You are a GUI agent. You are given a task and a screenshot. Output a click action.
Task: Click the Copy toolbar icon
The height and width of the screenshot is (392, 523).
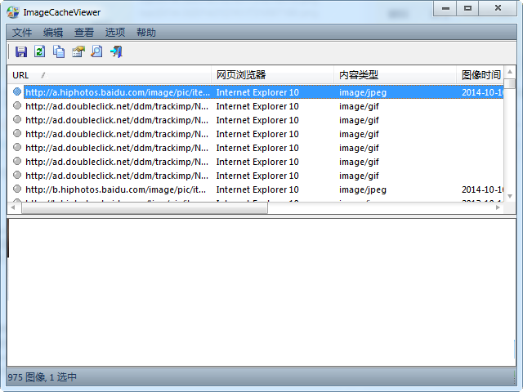tap(59, 52)
